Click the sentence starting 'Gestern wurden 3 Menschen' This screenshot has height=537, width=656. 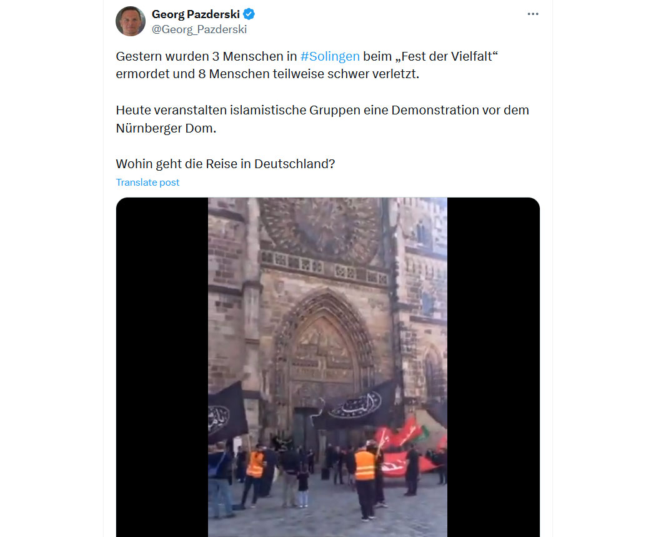click(307, 65)
